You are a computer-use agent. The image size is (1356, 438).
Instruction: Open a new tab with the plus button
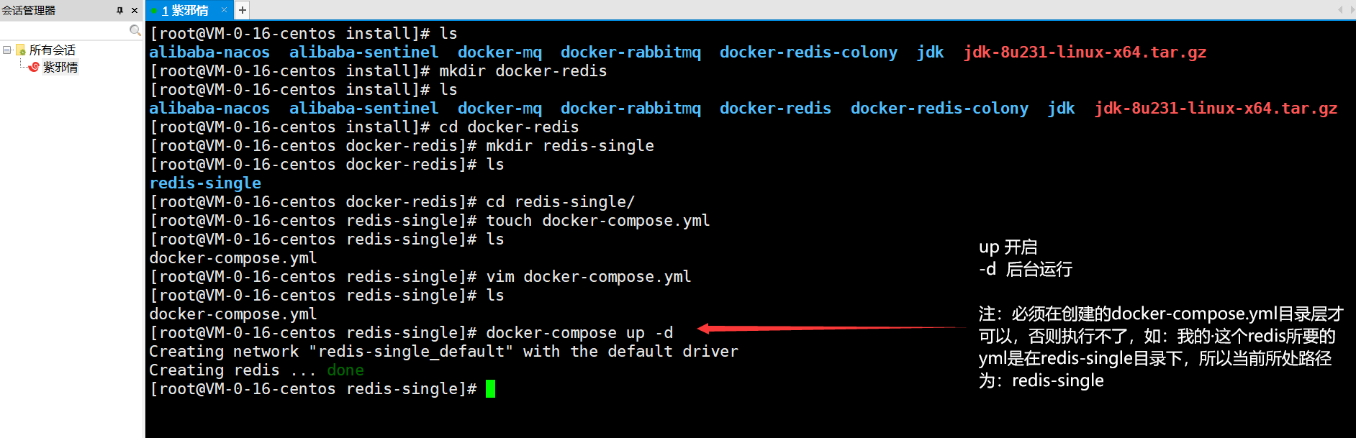coord(243,10)
